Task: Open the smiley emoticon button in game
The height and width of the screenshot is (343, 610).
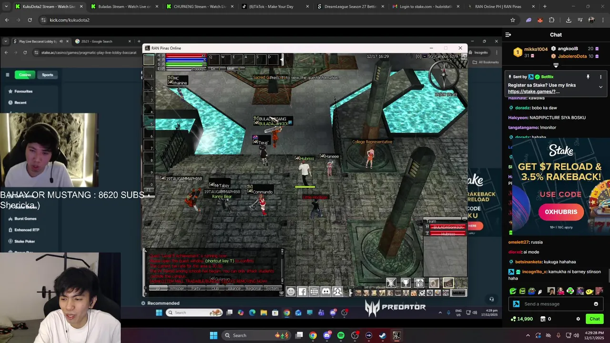Action: (x=291, y=292)
